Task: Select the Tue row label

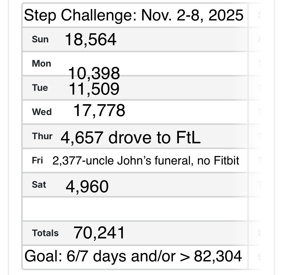Action: click(x=40, y=88)
